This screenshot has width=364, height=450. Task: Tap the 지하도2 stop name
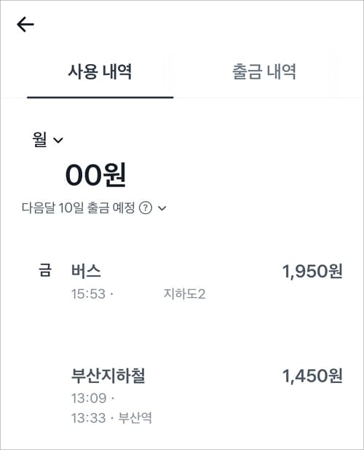tap(184, 294)
